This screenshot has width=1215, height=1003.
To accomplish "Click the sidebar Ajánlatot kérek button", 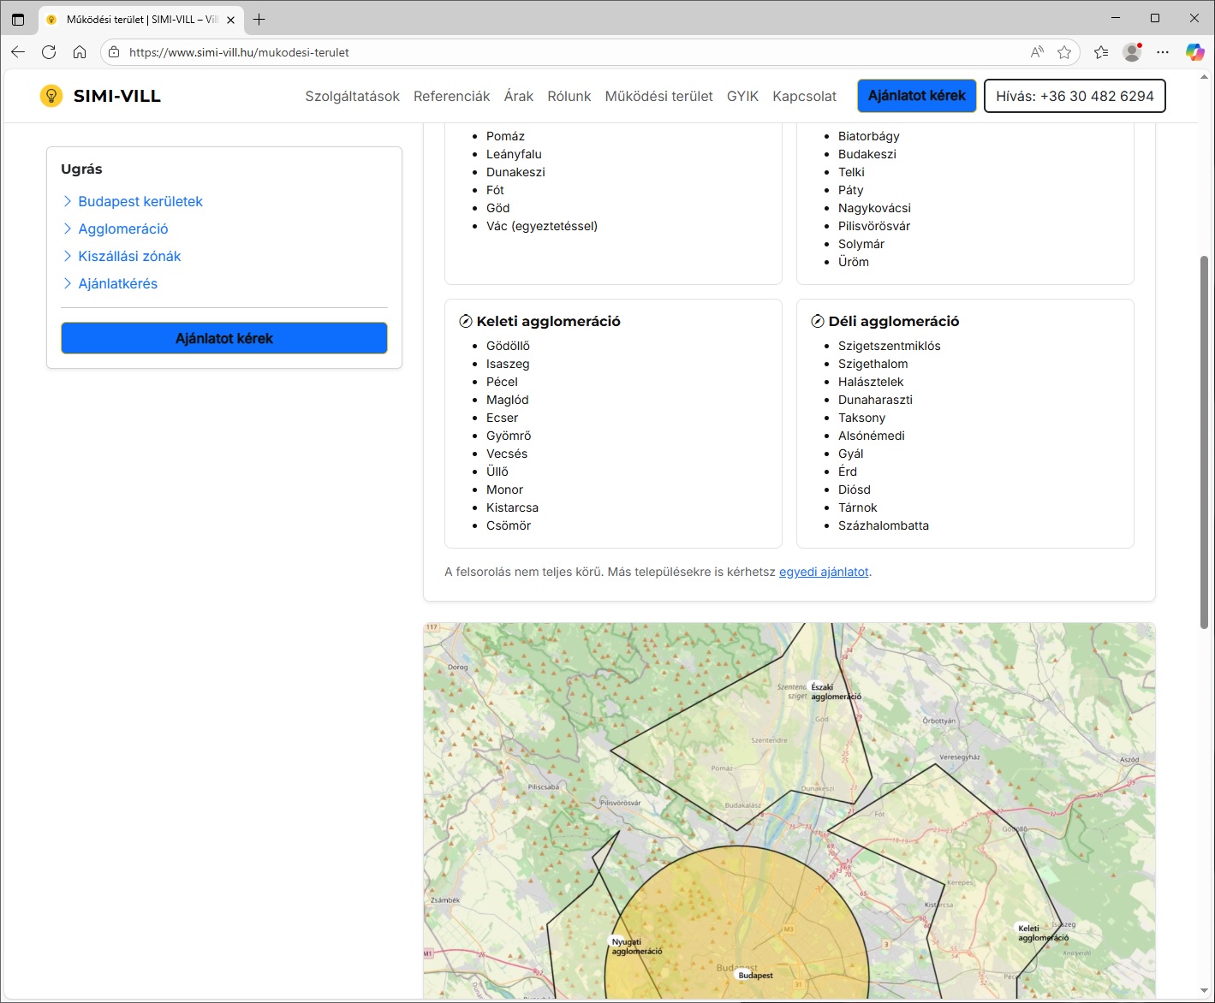I will point(224,338).
